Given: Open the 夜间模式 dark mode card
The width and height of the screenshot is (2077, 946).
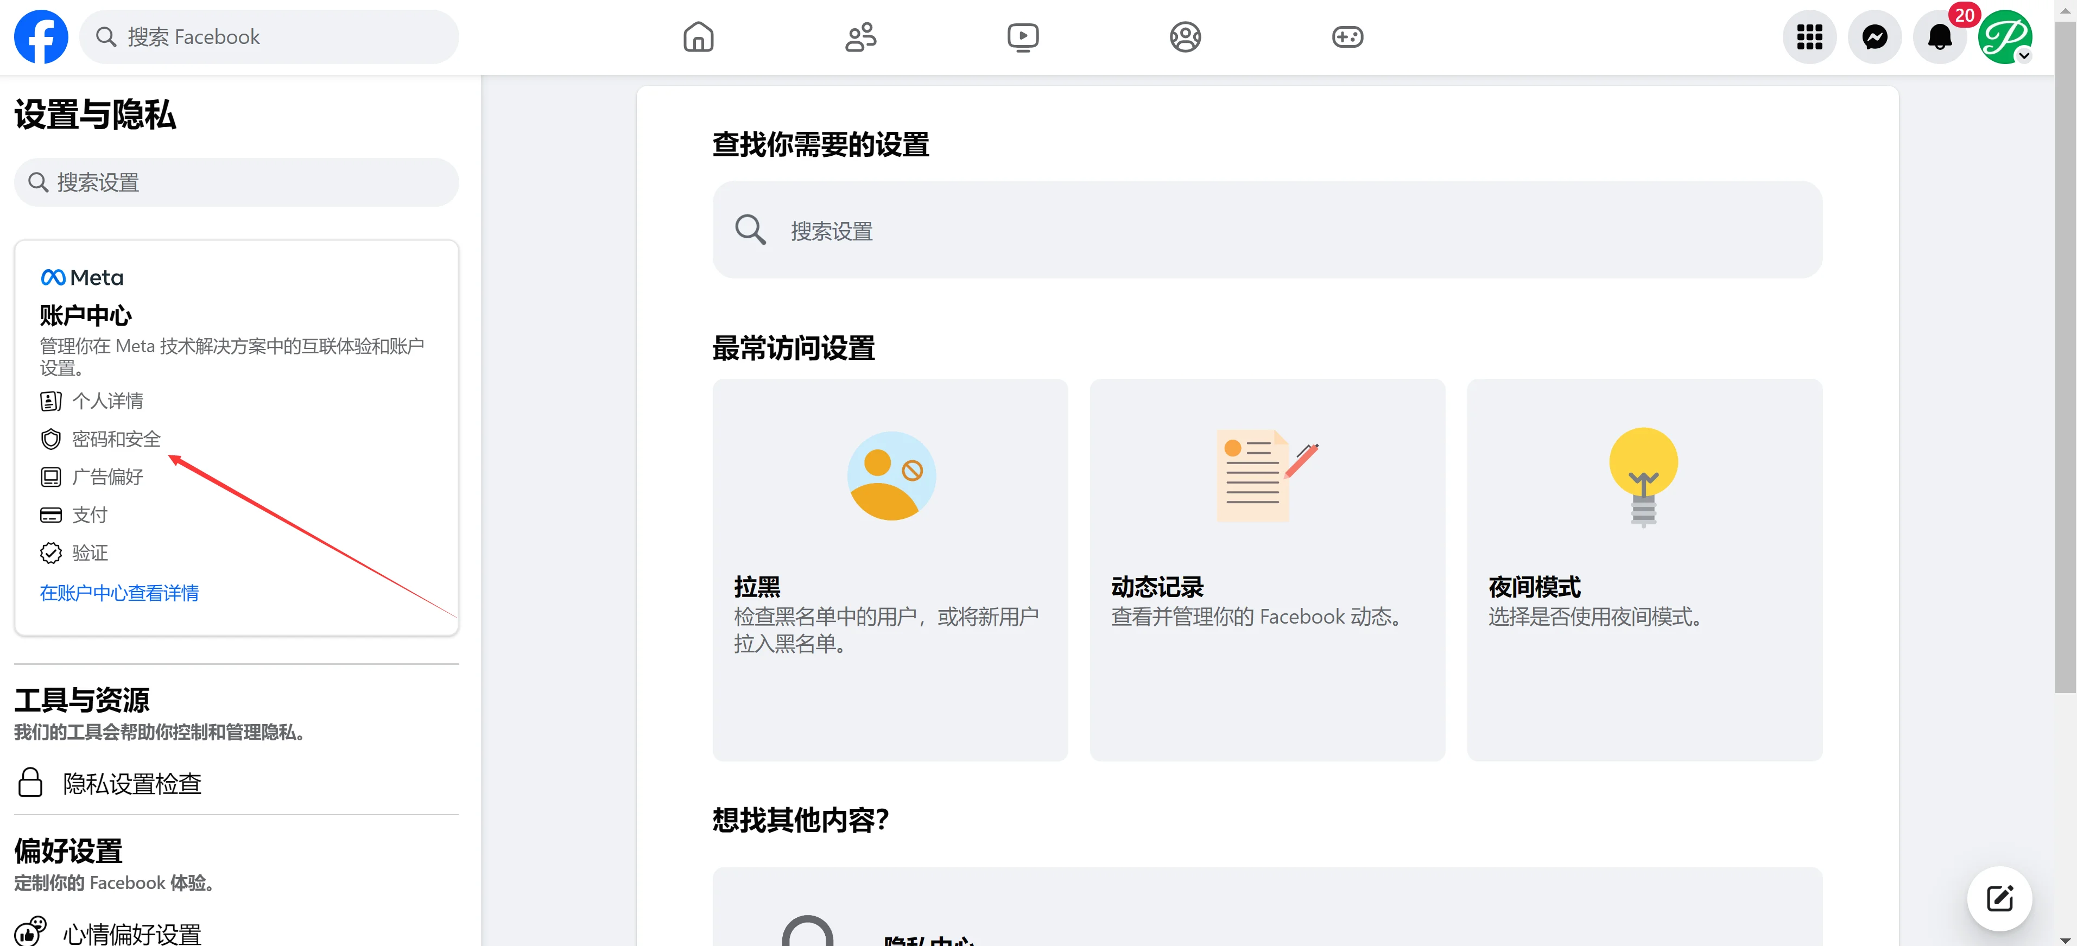Looking at the screenshot, I should pyautogui.click(x=1644, y=570).
